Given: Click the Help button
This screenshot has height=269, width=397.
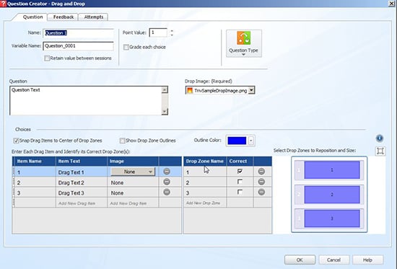Looking at the screenshot, I should click(367, 260).
